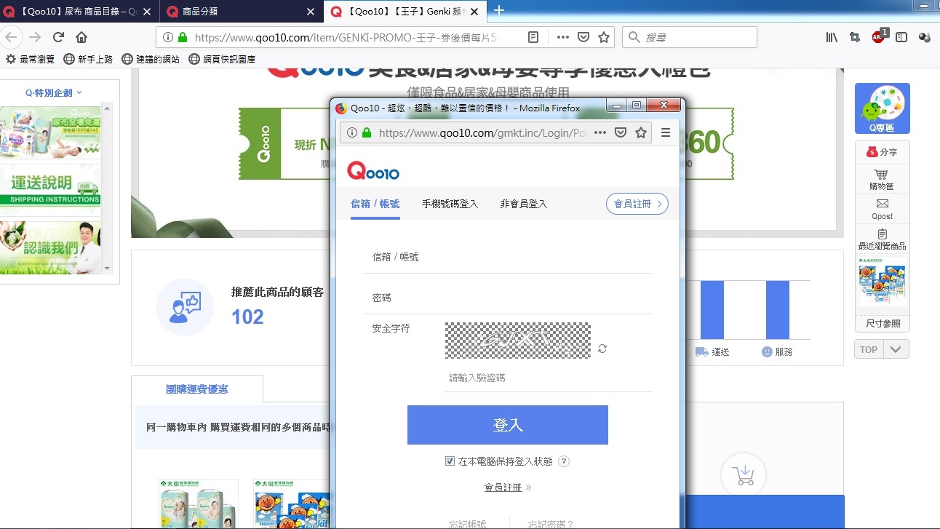
Task: Click the 請輸入驗證碼 captcha input field
Action: point(548,378)
